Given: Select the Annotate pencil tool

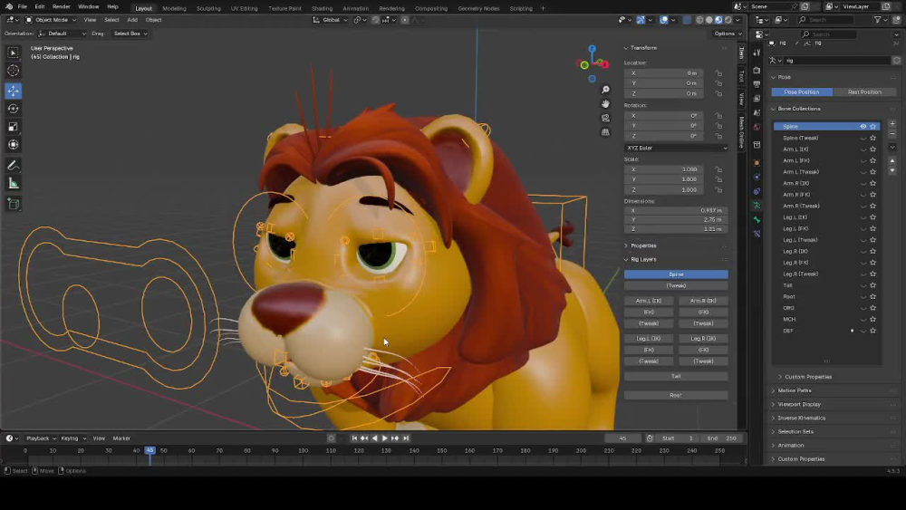Looking at the screenshot, I should tap(13, 165).
